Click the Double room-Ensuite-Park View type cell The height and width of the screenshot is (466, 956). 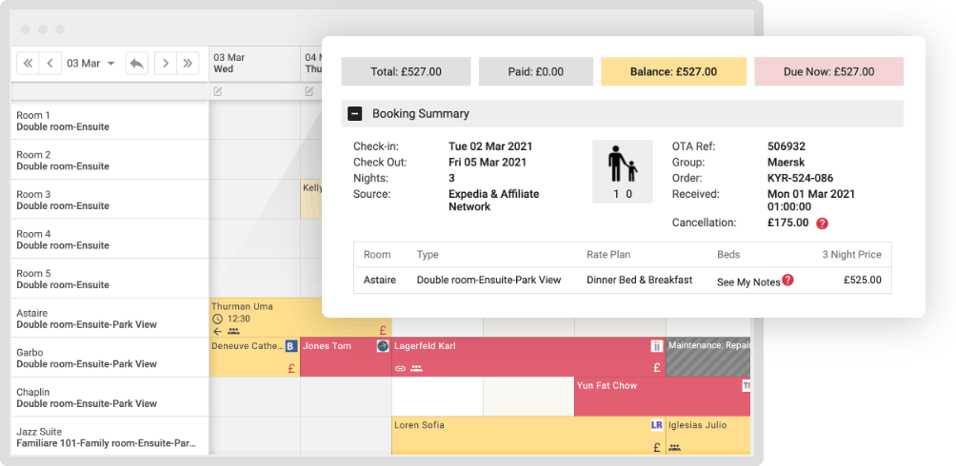point(488,281)
